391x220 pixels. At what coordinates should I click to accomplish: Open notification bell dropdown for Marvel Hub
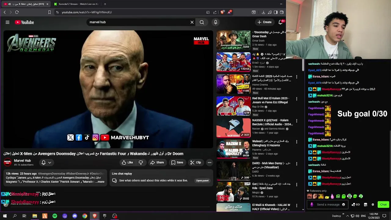(46, 163)
